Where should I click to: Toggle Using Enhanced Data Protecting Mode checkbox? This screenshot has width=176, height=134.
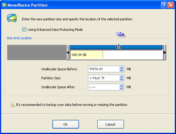click(x=24, y=30)
